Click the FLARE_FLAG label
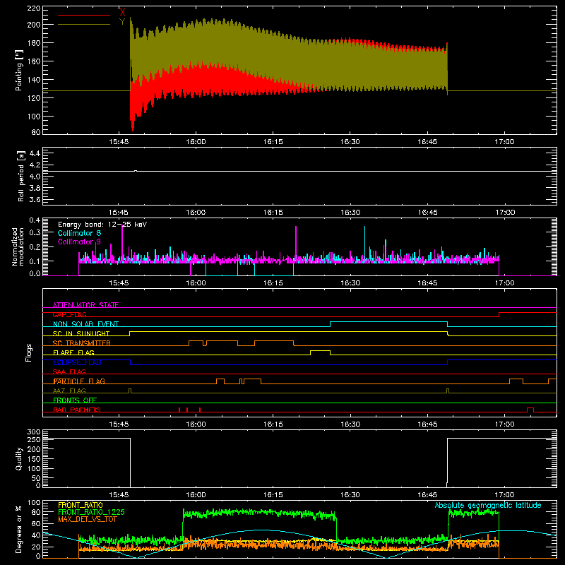565x565 pixels. pos(73,352)
